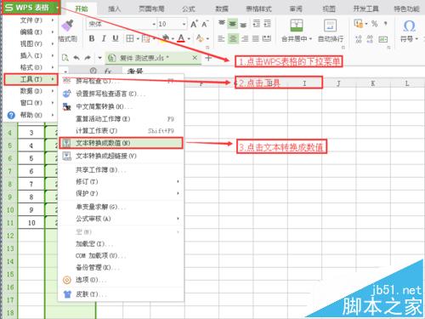Image resolution: width=425 pixels, height=319 pixels.
Task: Toggle Italic formatting with the I icon
Action: tap(104, 38)
